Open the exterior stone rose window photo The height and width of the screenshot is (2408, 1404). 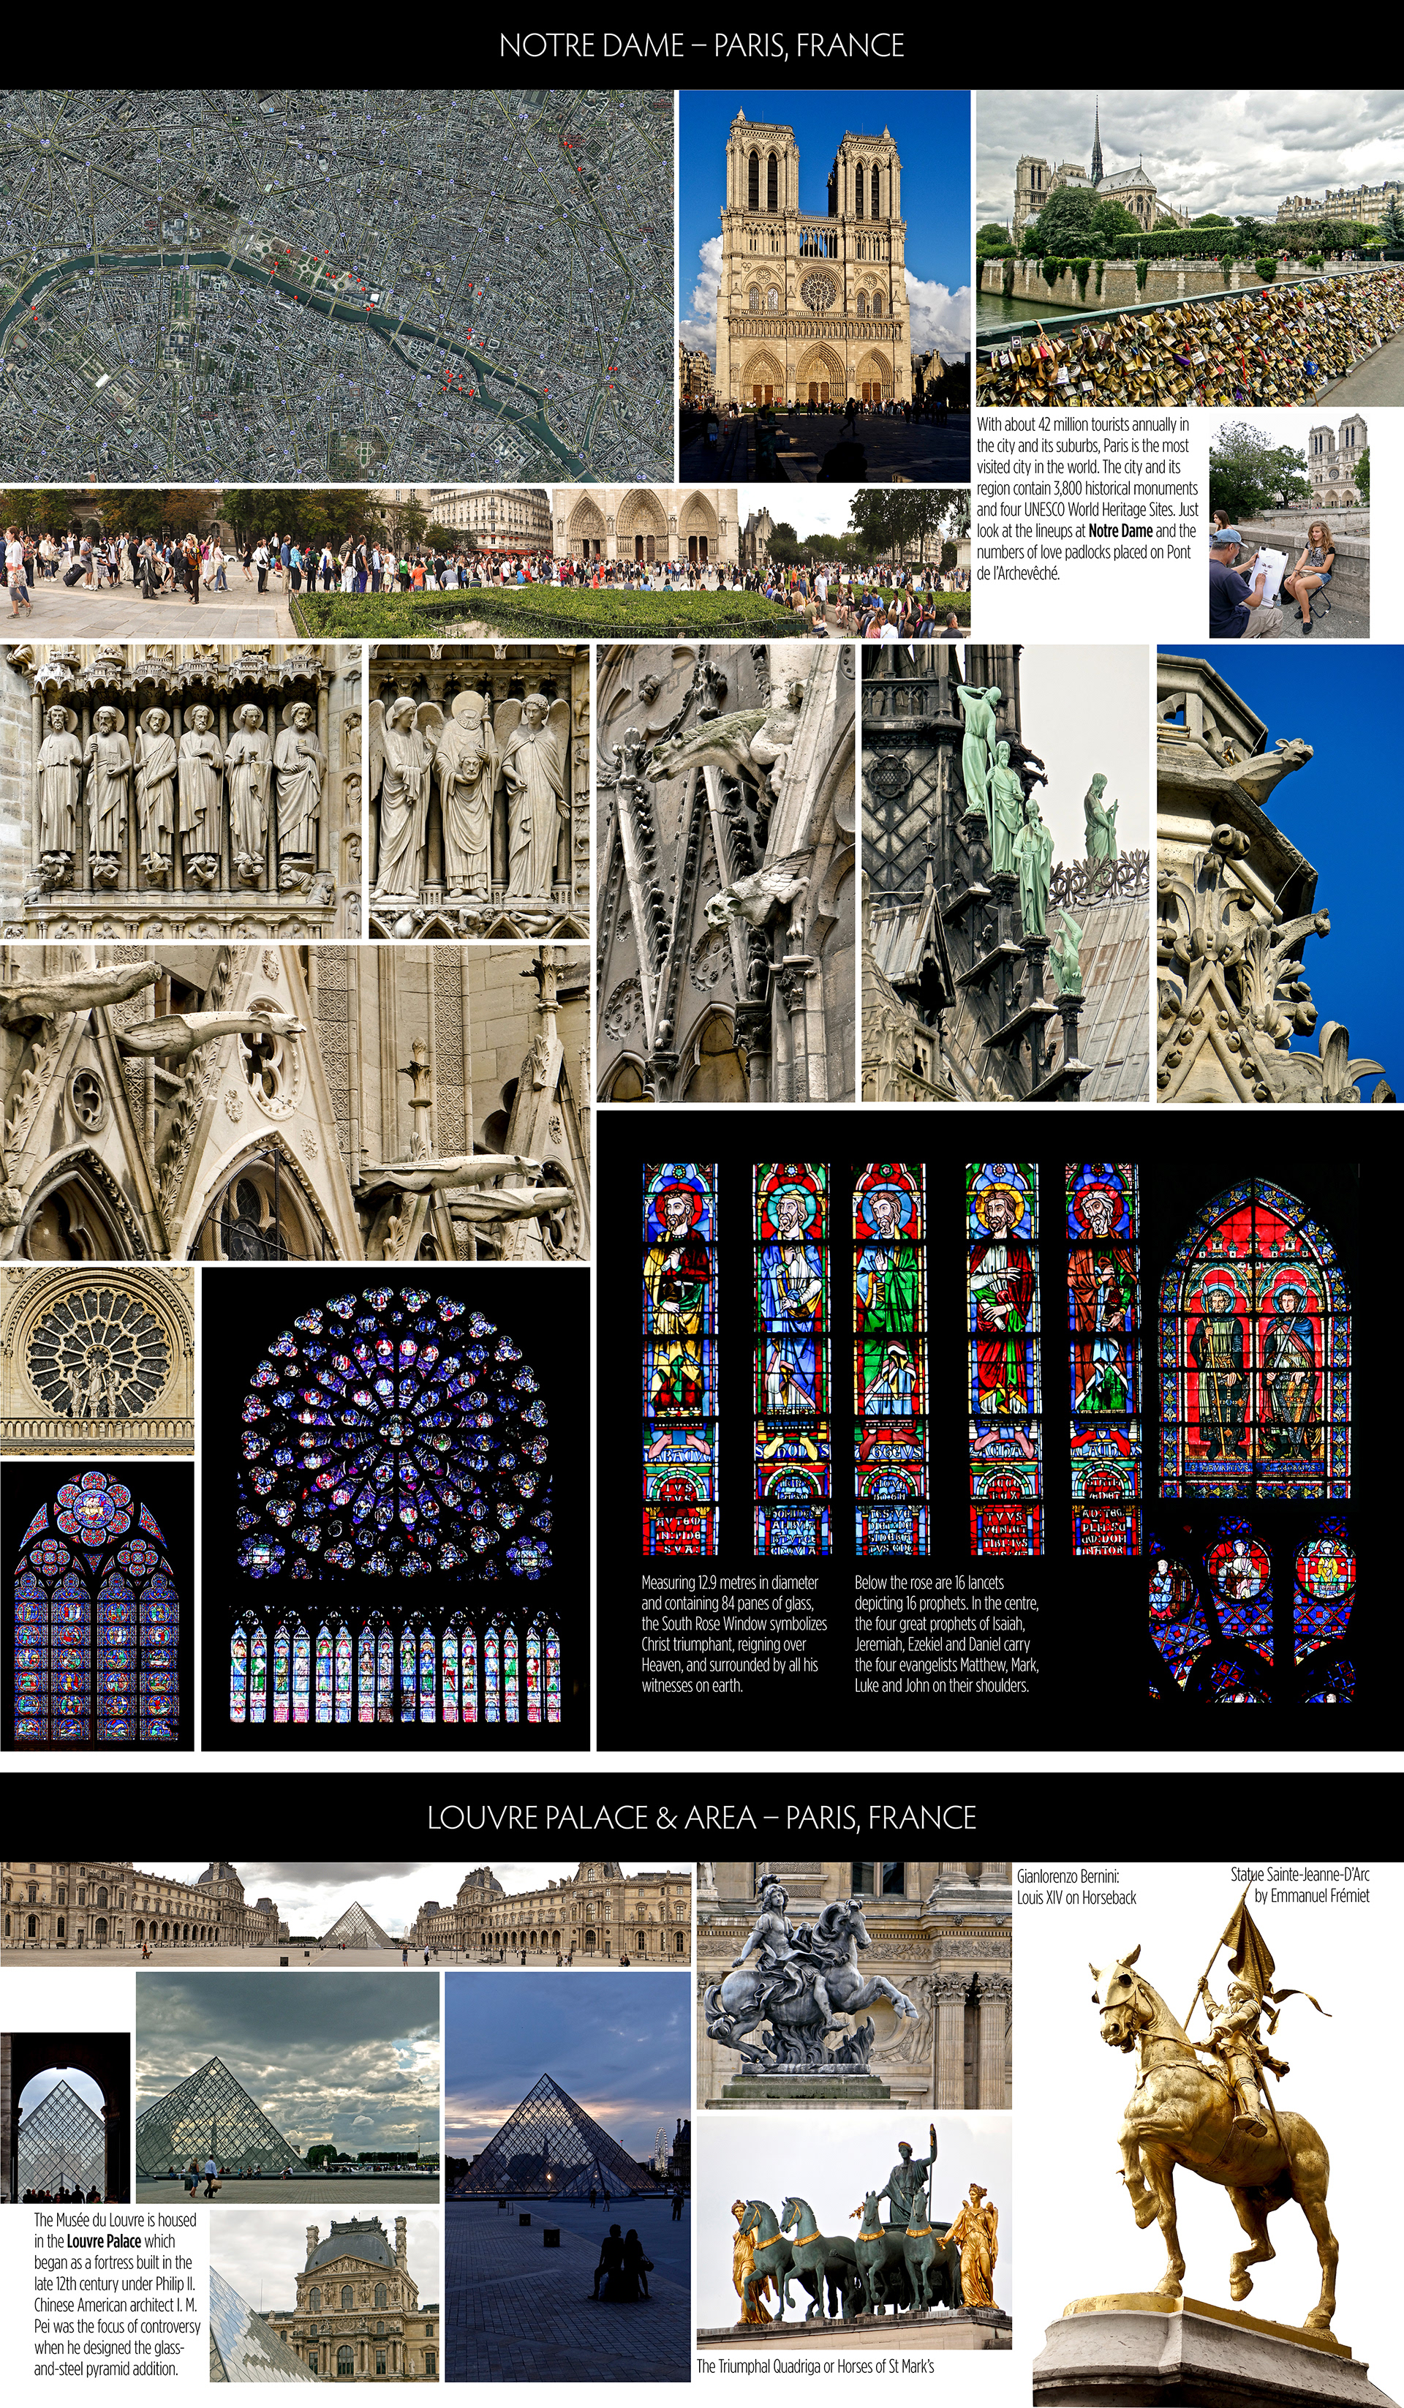tap(97, 1361)
